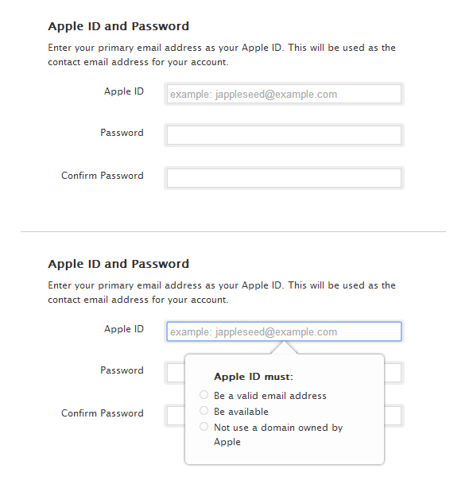This screenshot has width=469, height=496.
Task: Click the "Password" label next to the tooltip-covered field
Action: 122,370
